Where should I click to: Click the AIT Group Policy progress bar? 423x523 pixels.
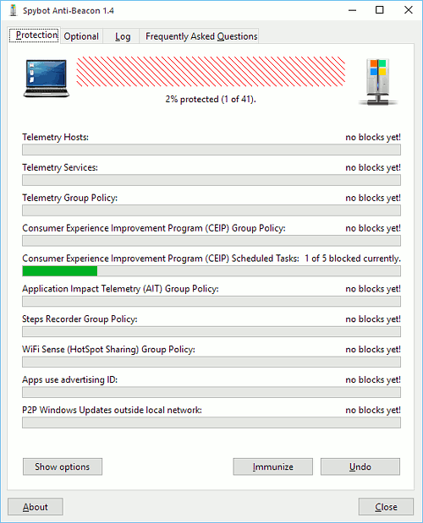pyautogui.click(x=211, y=302)
